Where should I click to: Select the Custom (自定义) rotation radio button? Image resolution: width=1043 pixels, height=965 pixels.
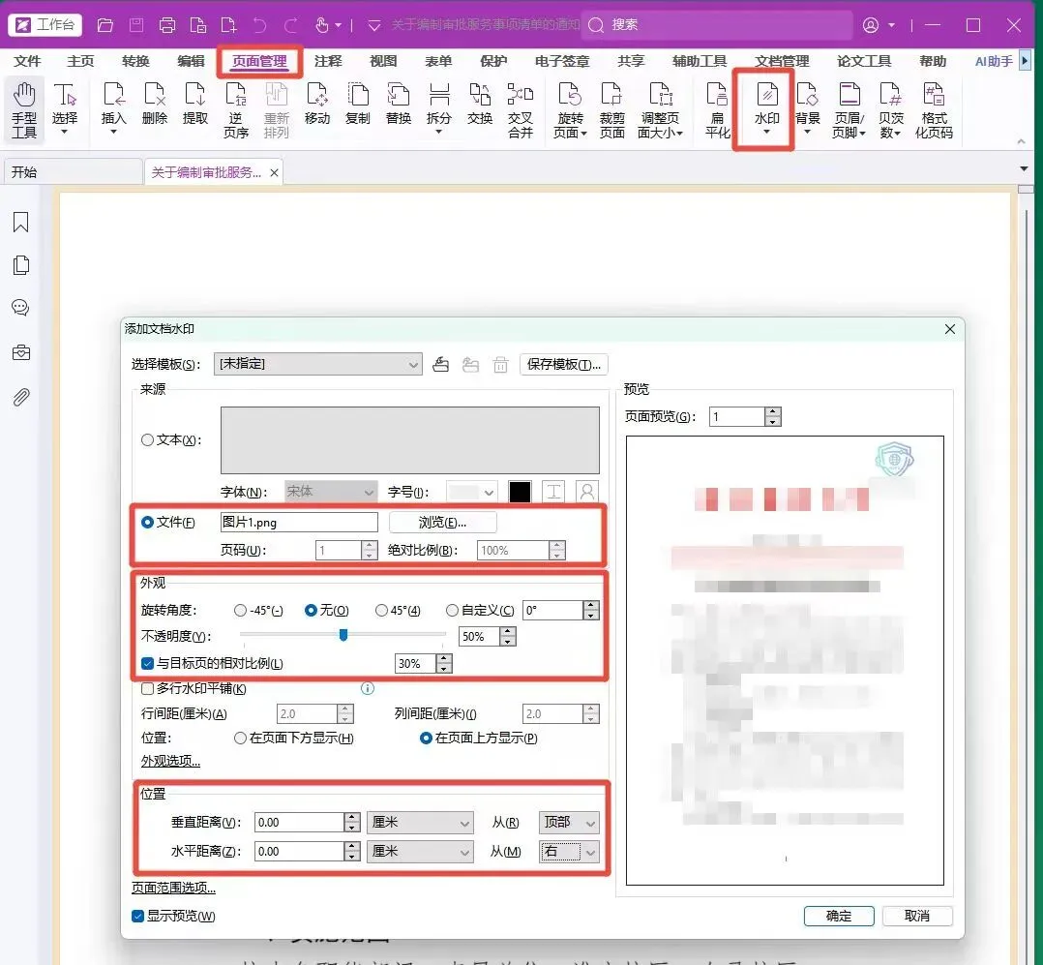(x=453, y=611)
